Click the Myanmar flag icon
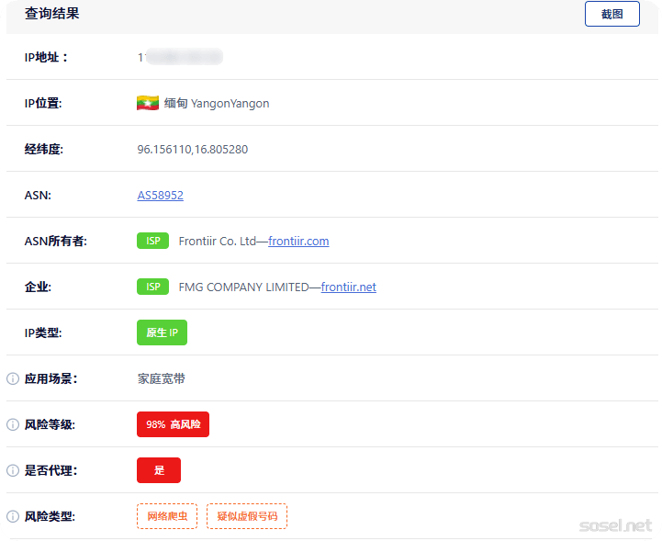662x541 pixels. [x=148, y=103]
